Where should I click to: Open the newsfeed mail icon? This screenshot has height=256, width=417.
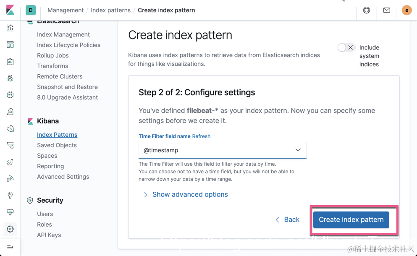pos(387,10)
